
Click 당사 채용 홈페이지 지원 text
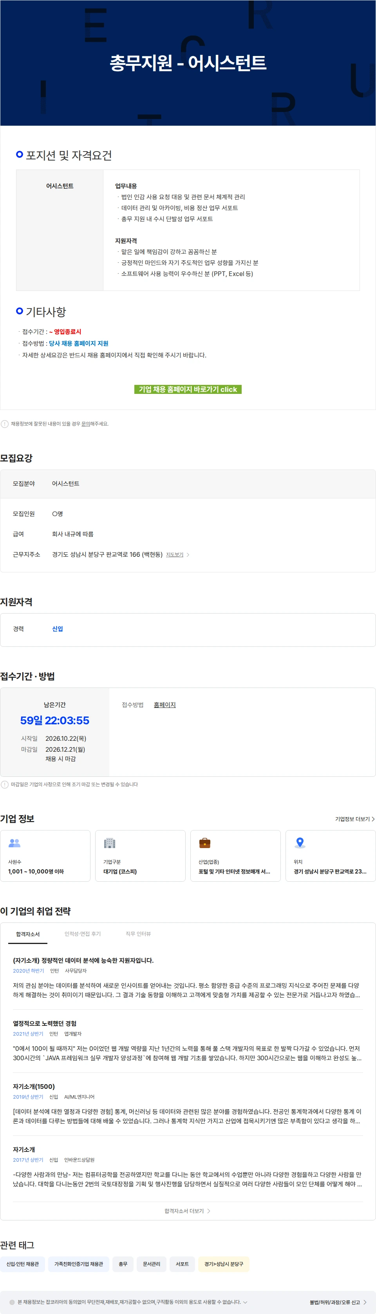pos(79,343)
